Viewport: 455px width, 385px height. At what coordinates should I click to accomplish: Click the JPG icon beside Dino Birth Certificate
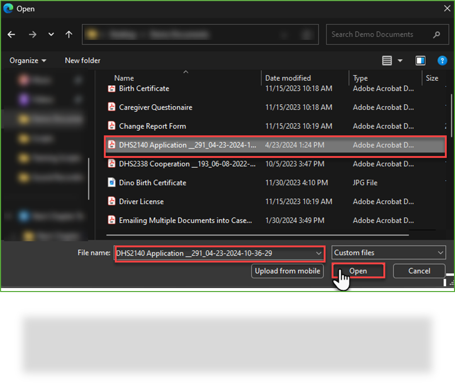click(111, 183)
